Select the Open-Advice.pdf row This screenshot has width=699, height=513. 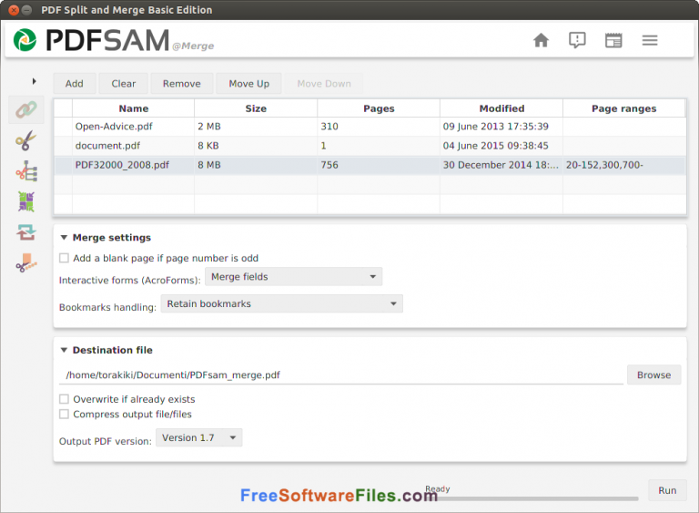(x=370, y=127)
